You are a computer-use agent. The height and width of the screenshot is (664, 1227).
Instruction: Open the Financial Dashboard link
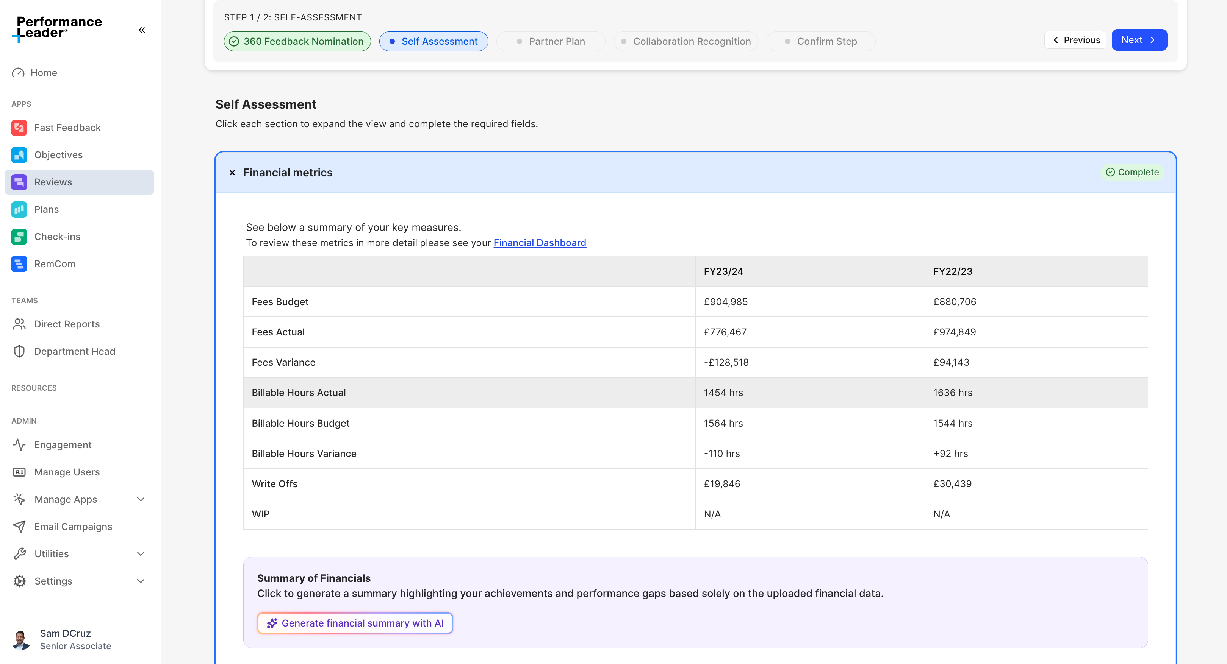click(x=539, y=243)
